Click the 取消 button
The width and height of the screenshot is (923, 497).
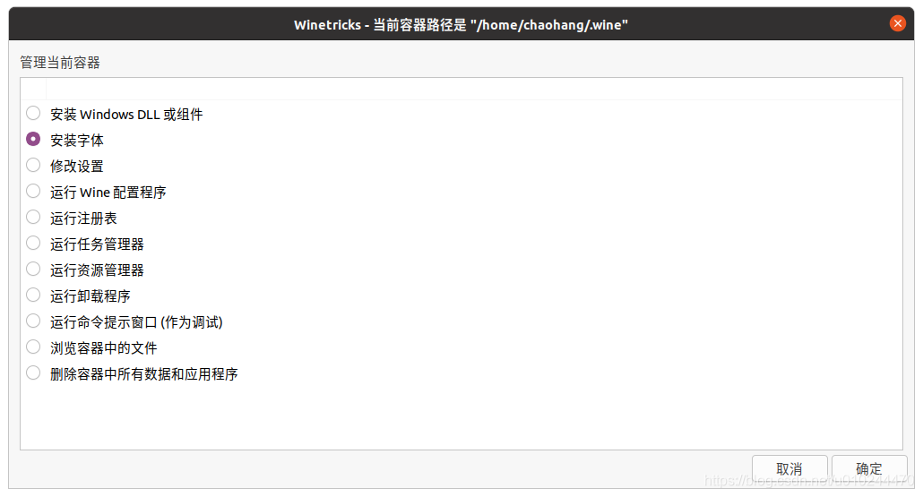pos(789,469)
